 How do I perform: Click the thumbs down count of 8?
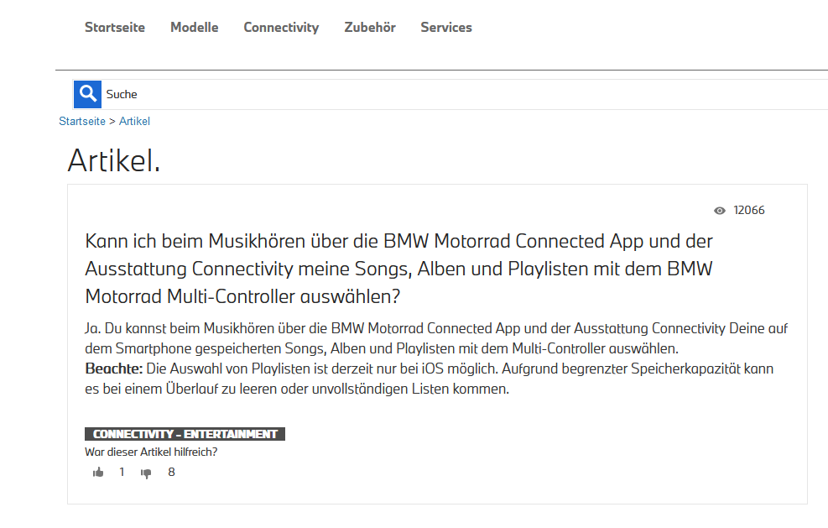coord(171,473)
